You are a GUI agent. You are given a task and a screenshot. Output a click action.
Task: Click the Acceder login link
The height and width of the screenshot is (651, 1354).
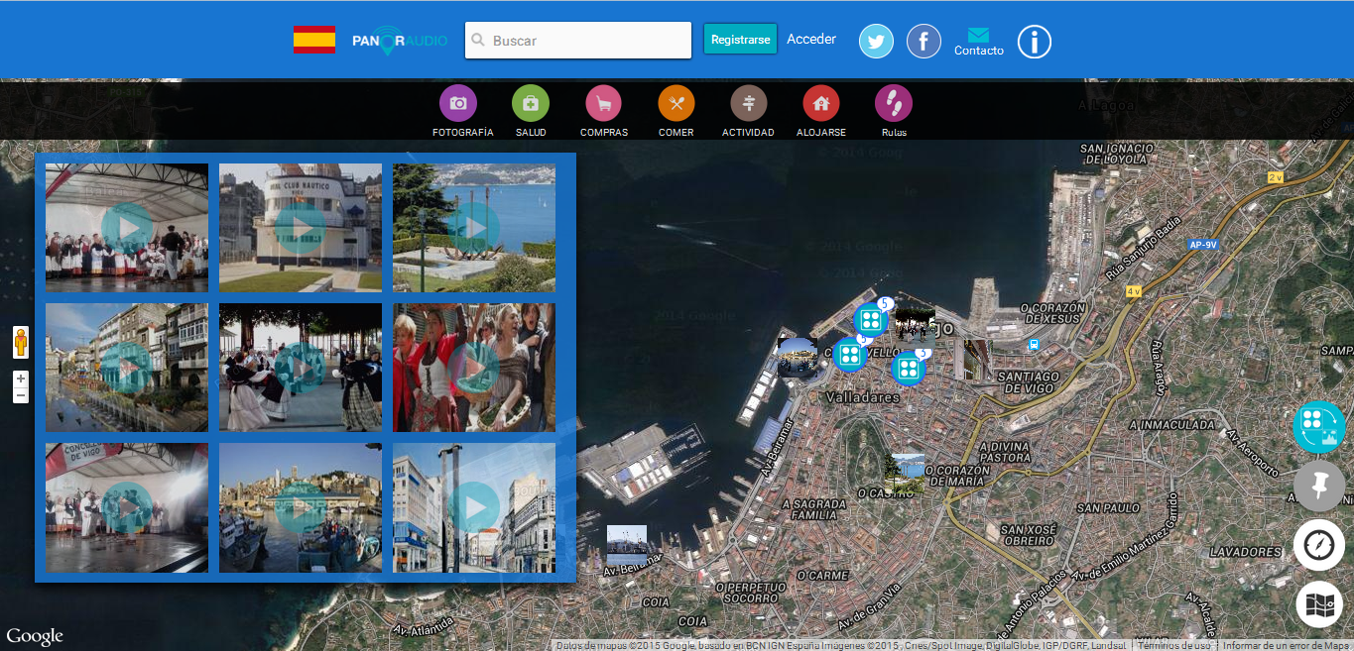811,40
